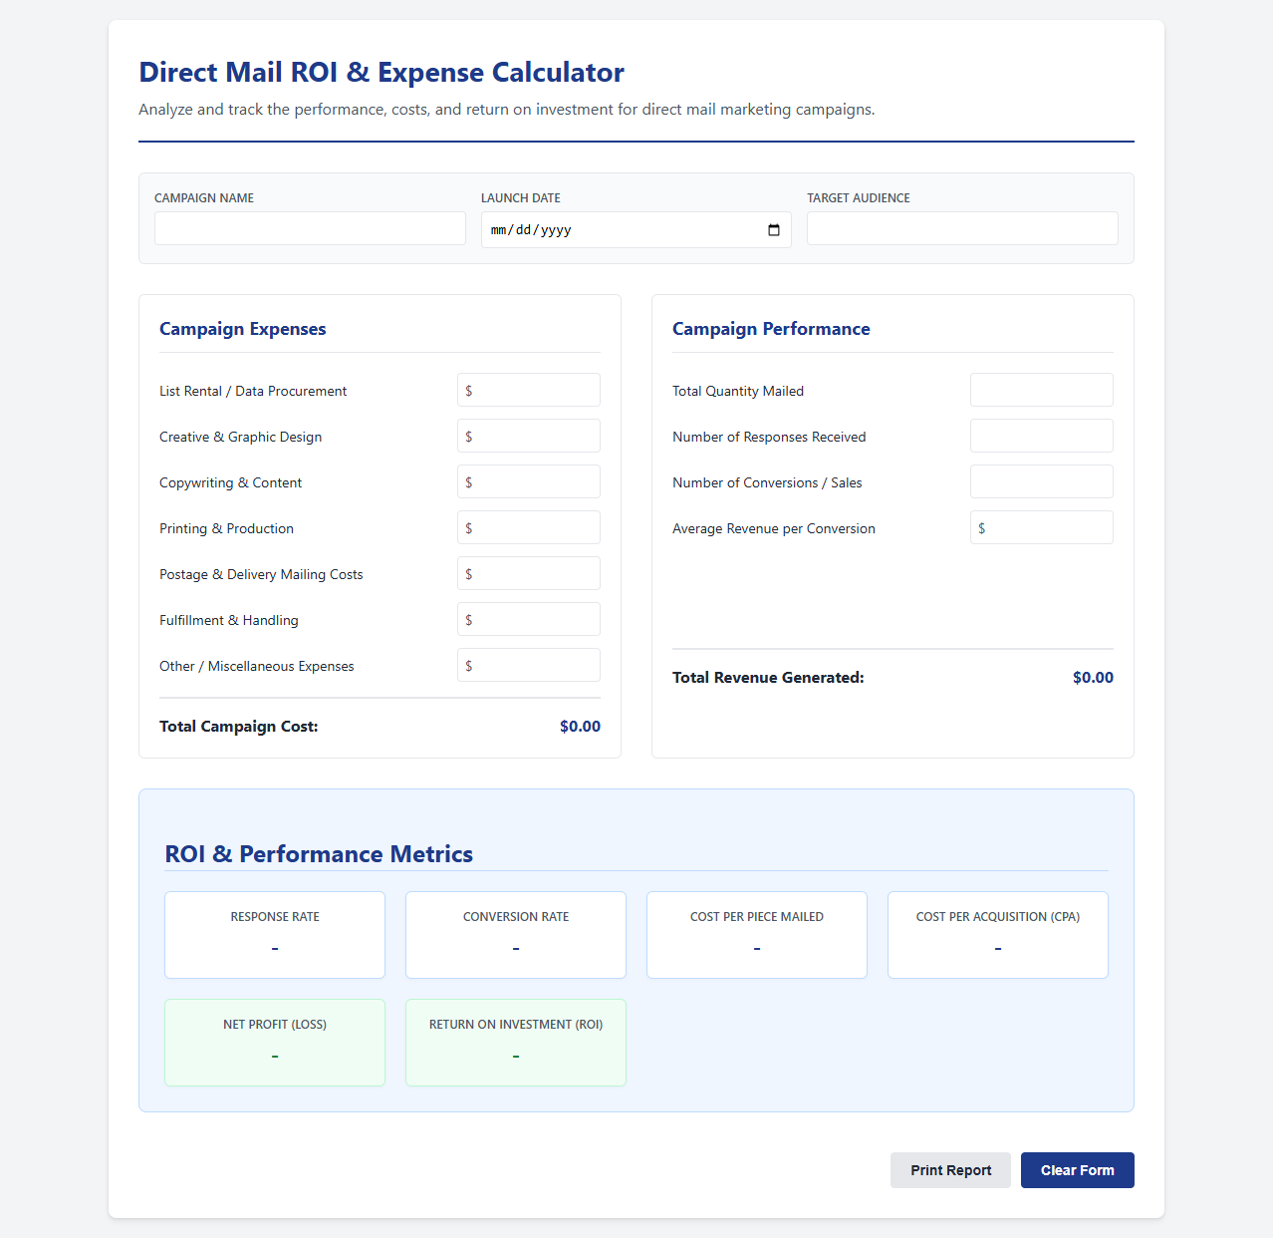
Task: Click the Fulfillment & Handling cost field
Action: click(529, 619)
